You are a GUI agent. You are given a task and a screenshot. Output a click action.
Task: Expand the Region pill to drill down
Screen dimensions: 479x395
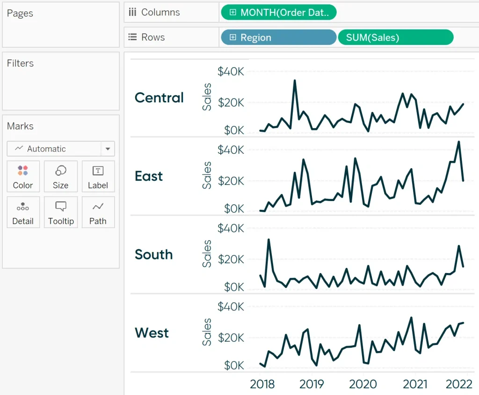coord(232,37)
